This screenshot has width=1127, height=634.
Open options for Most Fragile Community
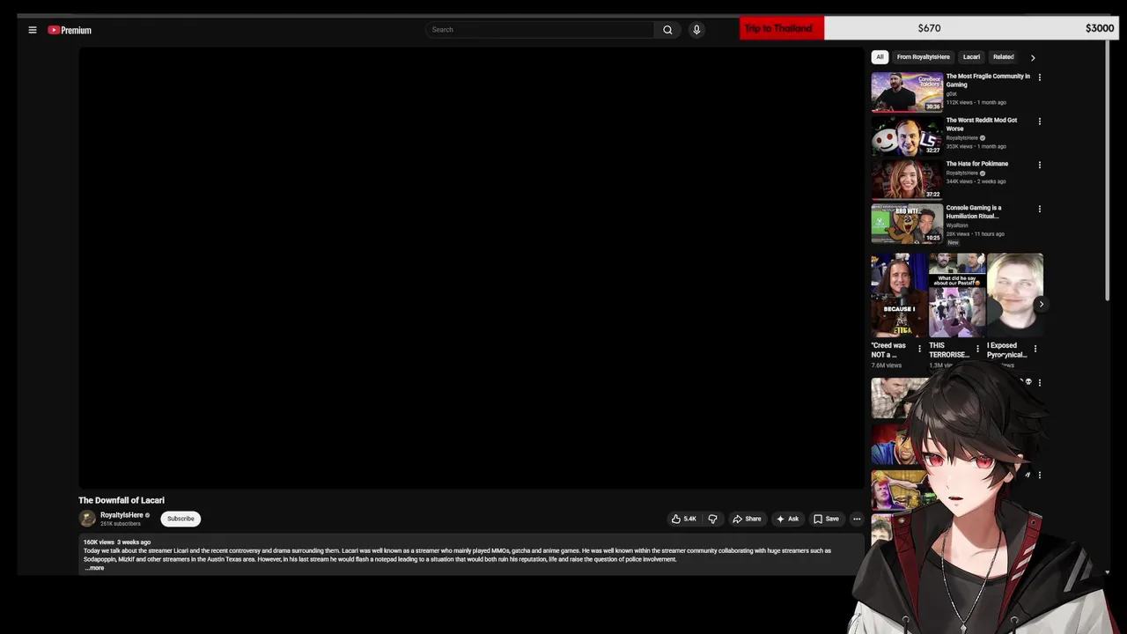pyautogui.click(x=1040, y=77)
